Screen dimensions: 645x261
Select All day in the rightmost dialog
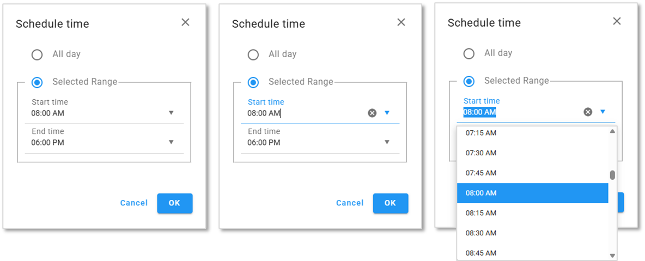(x=468, y=53)
